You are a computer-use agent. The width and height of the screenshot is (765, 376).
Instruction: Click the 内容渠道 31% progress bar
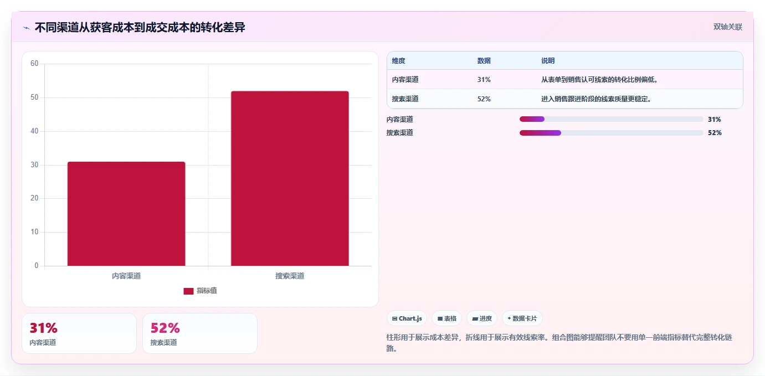tap(612, 119)
